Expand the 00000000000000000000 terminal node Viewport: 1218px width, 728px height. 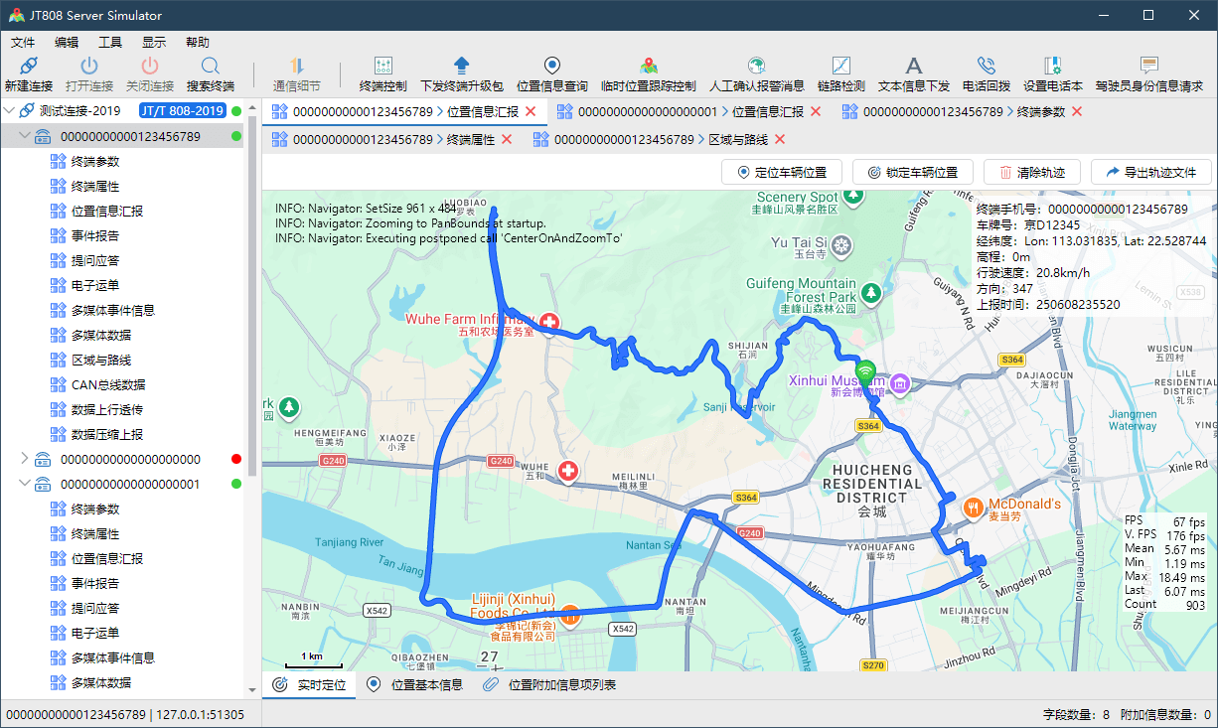25,459
